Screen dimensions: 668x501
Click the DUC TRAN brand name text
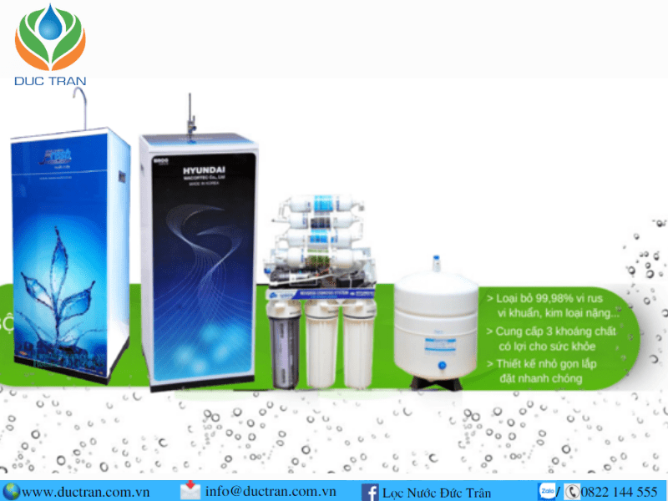pyautogui.click(x=50, y=81)
